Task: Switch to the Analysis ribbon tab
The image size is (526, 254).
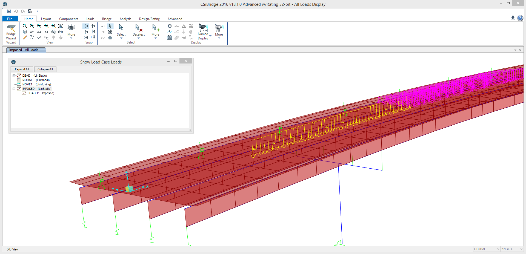Action: point(125,19)
